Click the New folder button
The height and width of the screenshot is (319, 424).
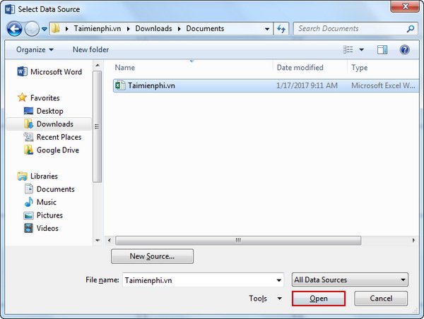click(90, 49)
